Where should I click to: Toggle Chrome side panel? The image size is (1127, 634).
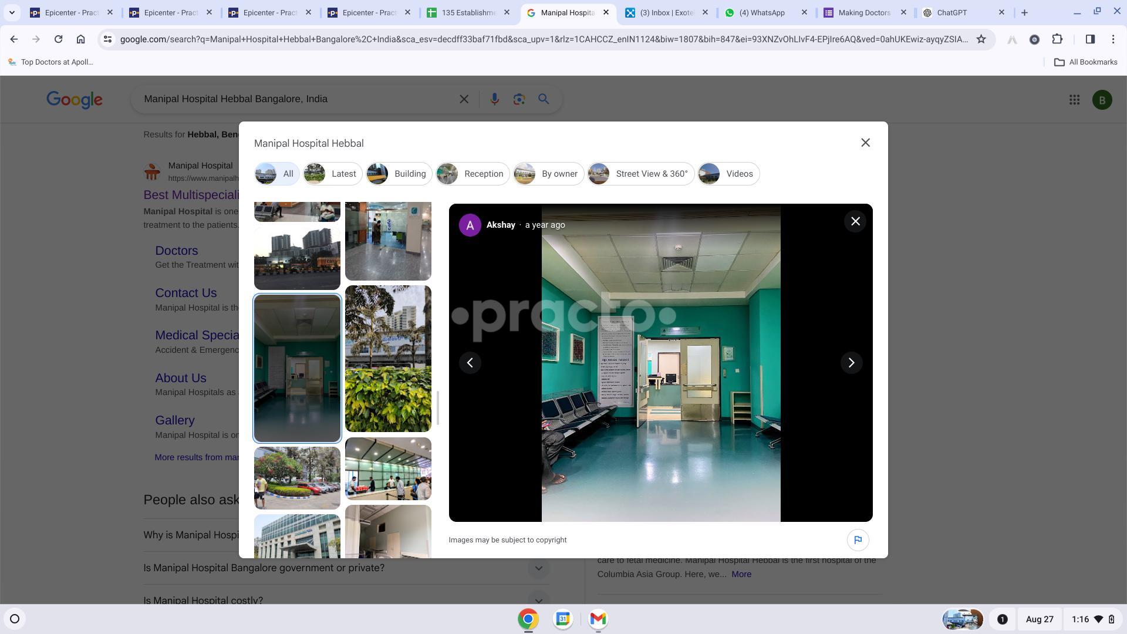click(1090, 39)
